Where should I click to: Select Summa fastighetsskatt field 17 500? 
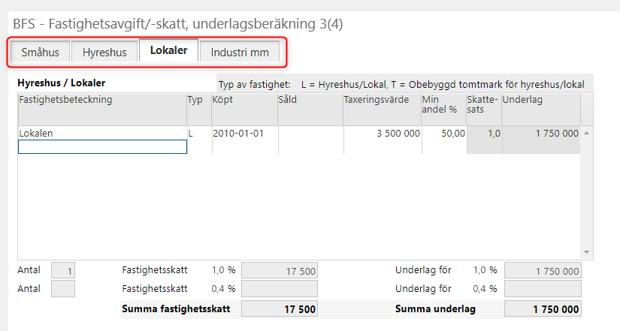coord(280,309)
